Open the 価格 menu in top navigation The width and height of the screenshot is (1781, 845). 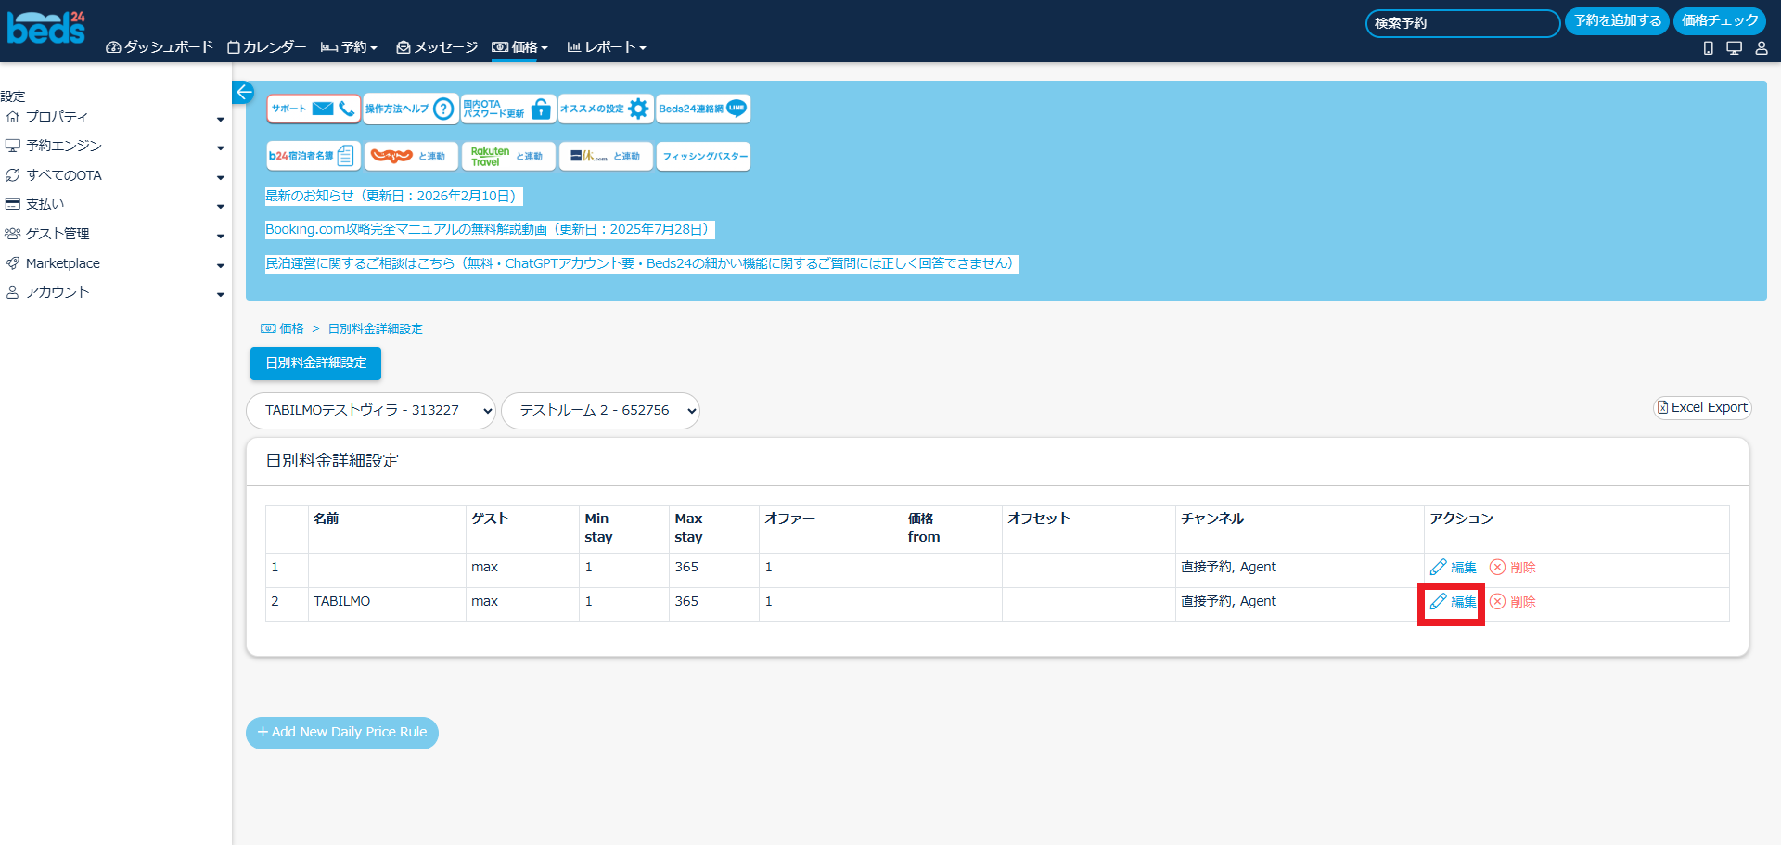[520, 47]
